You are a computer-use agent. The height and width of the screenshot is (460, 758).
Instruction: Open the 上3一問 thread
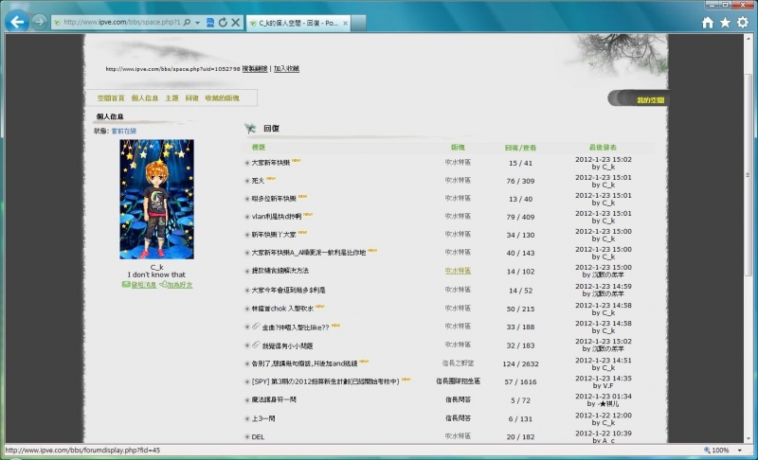263,418
